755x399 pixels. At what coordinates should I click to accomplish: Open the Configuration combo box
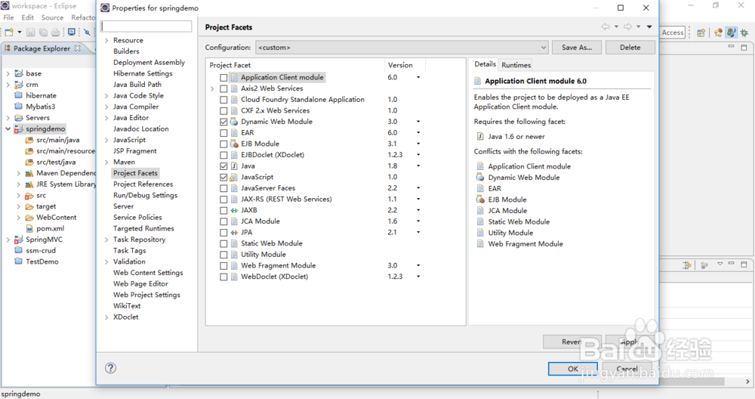click(x=402, y=48)
